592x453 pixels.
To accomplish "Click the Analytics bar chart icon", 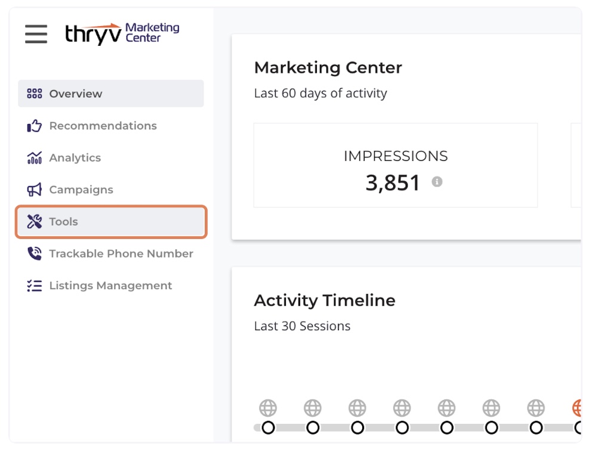I will [34, 157].
